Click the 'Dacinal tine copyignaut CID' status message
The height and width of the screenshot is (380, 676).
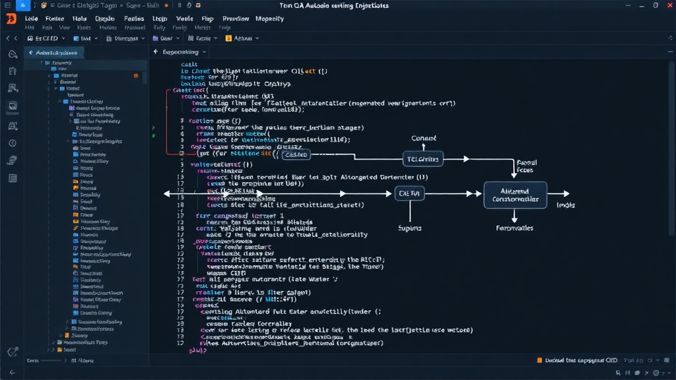pyautogui.click(x=581, y=360)
